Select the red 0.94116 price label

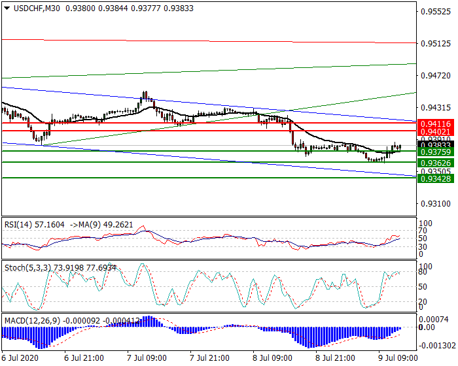(436, 124)
